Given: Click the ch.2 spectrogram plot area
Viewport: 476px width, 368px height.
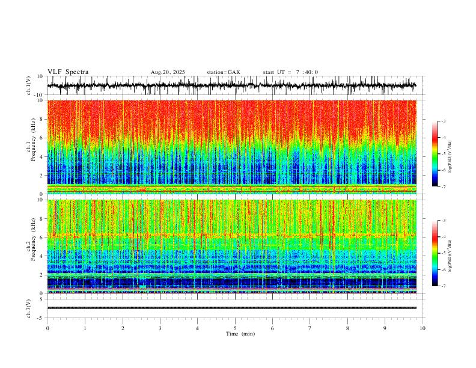Looking at the screenshot, I should point(231,247).
